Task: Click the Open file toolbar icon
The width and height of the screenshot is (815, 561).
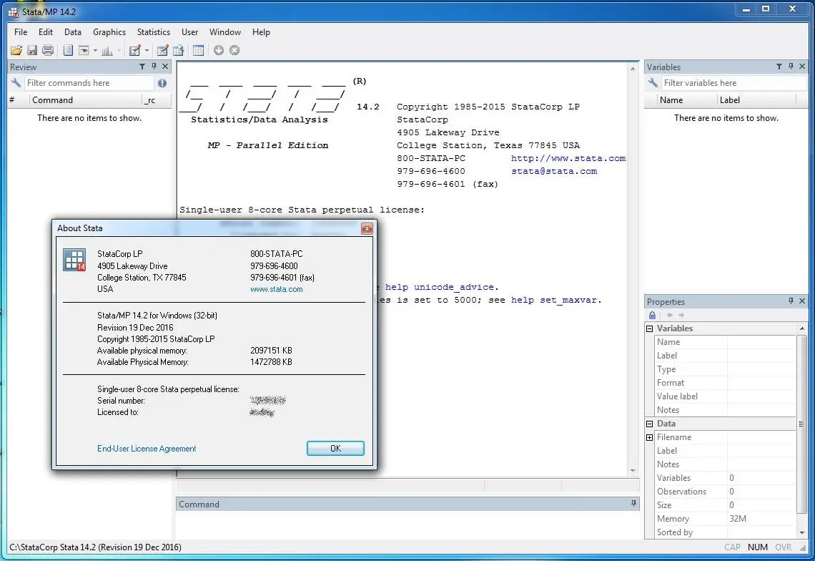Action: [x=16, y=50]
